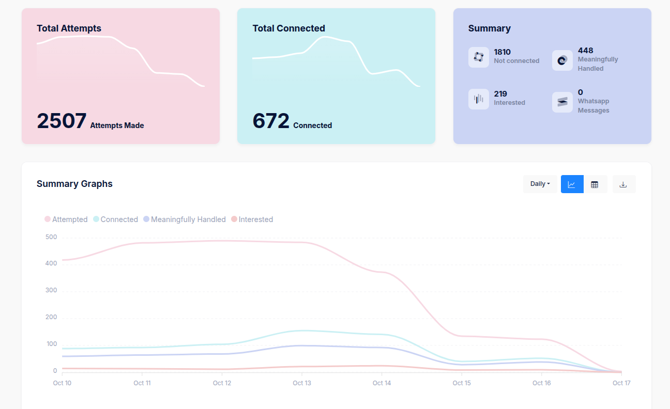Click the Interested bars icon in Summary

click(478, 99)
